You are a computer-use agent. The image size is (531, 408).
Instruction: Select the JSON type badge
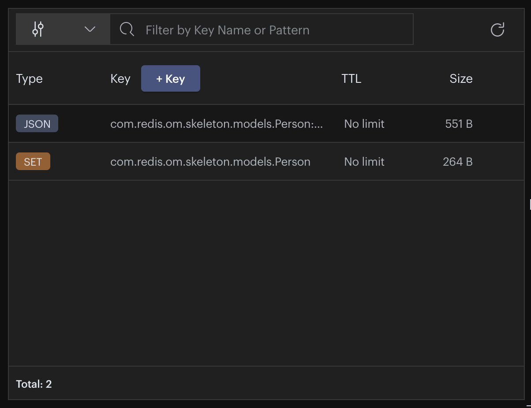37,123
